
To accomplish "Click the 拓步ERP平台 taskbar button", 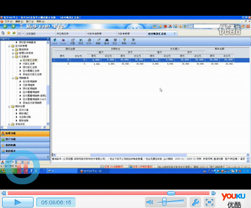I will (x=93, y=171).
